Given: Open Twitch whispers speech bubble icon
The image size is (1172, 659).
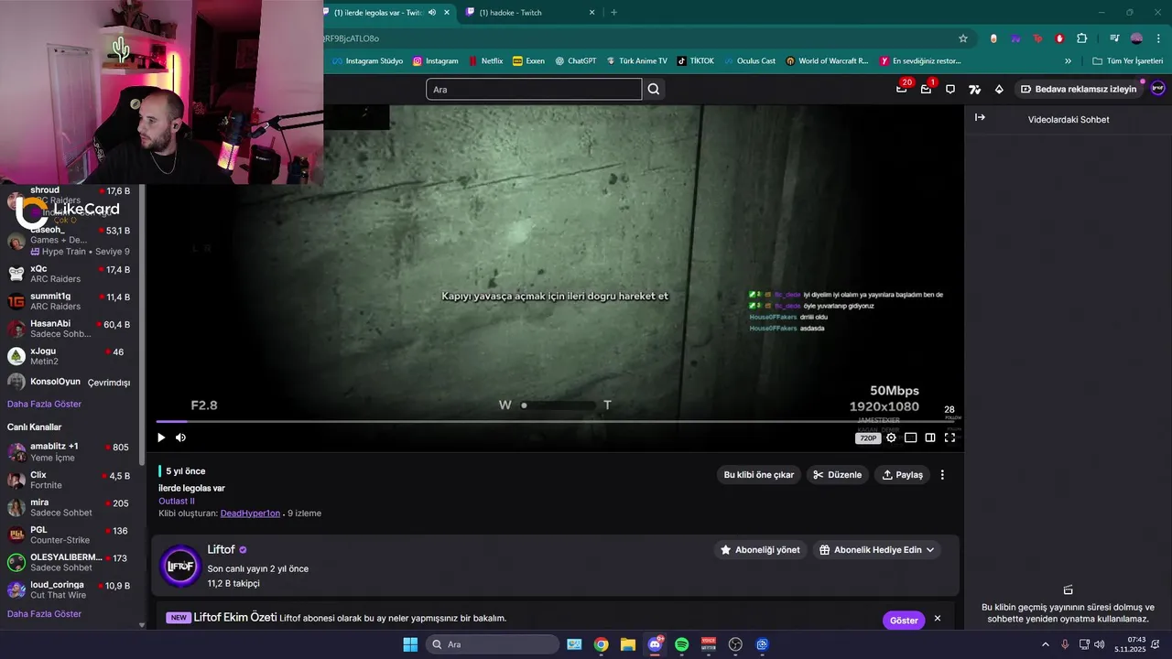Looking at the screenshot, I should click(x=950, y=89).
